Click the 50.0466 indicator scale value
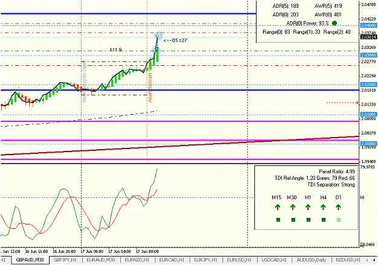Viewport: 378px width, 265px height. click(368, 244)
